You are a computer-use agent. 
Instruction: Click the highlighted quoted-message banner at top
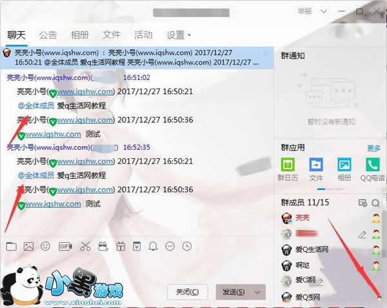point(137,57)
